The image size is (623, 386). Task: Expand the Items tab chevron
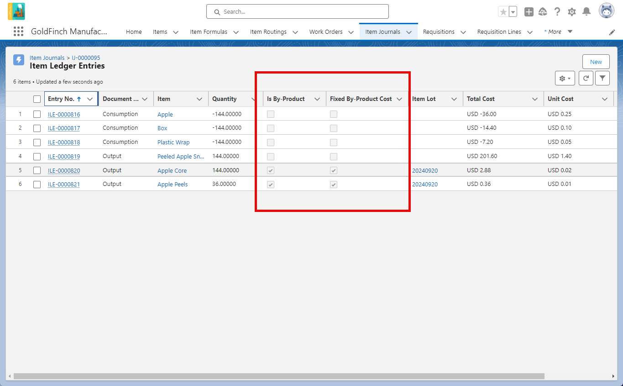(176, 32)
